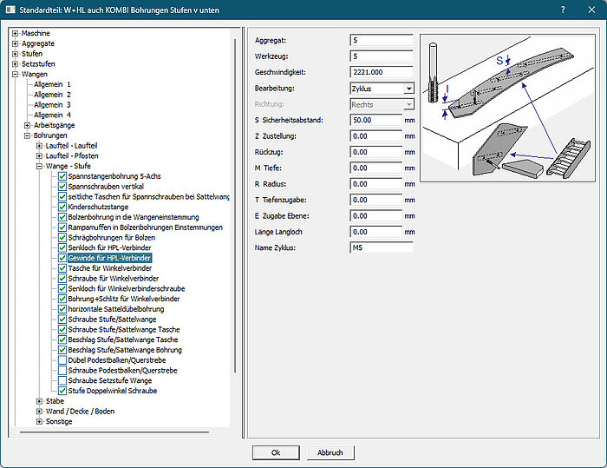Select Allgemein 1 in the tree
Viewport: 607px width, 468px height.
(x=52, y=84)
